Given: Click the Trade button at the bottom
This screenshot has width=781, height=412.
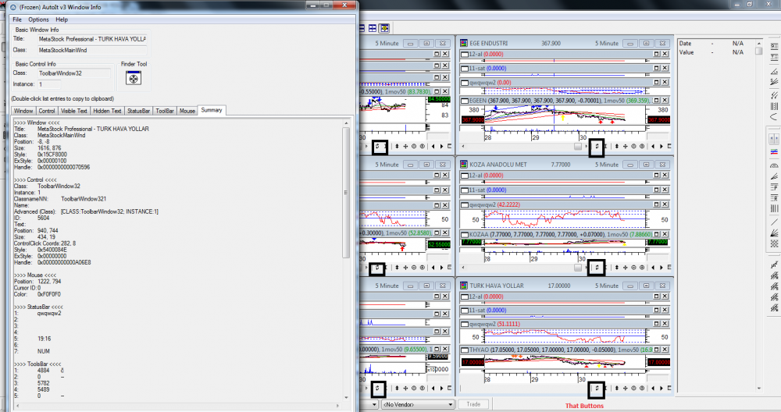Looking at the screenshot, I should pyautogui.click(x=473, y=404).
